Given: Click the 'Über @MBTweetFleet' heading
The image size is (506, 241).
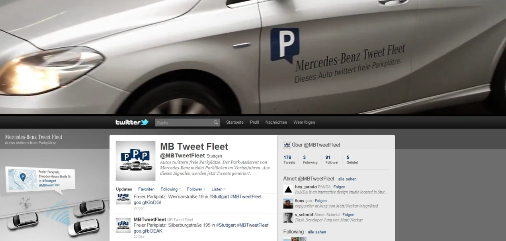Looking at the screenshot, I should click(316, 145).
